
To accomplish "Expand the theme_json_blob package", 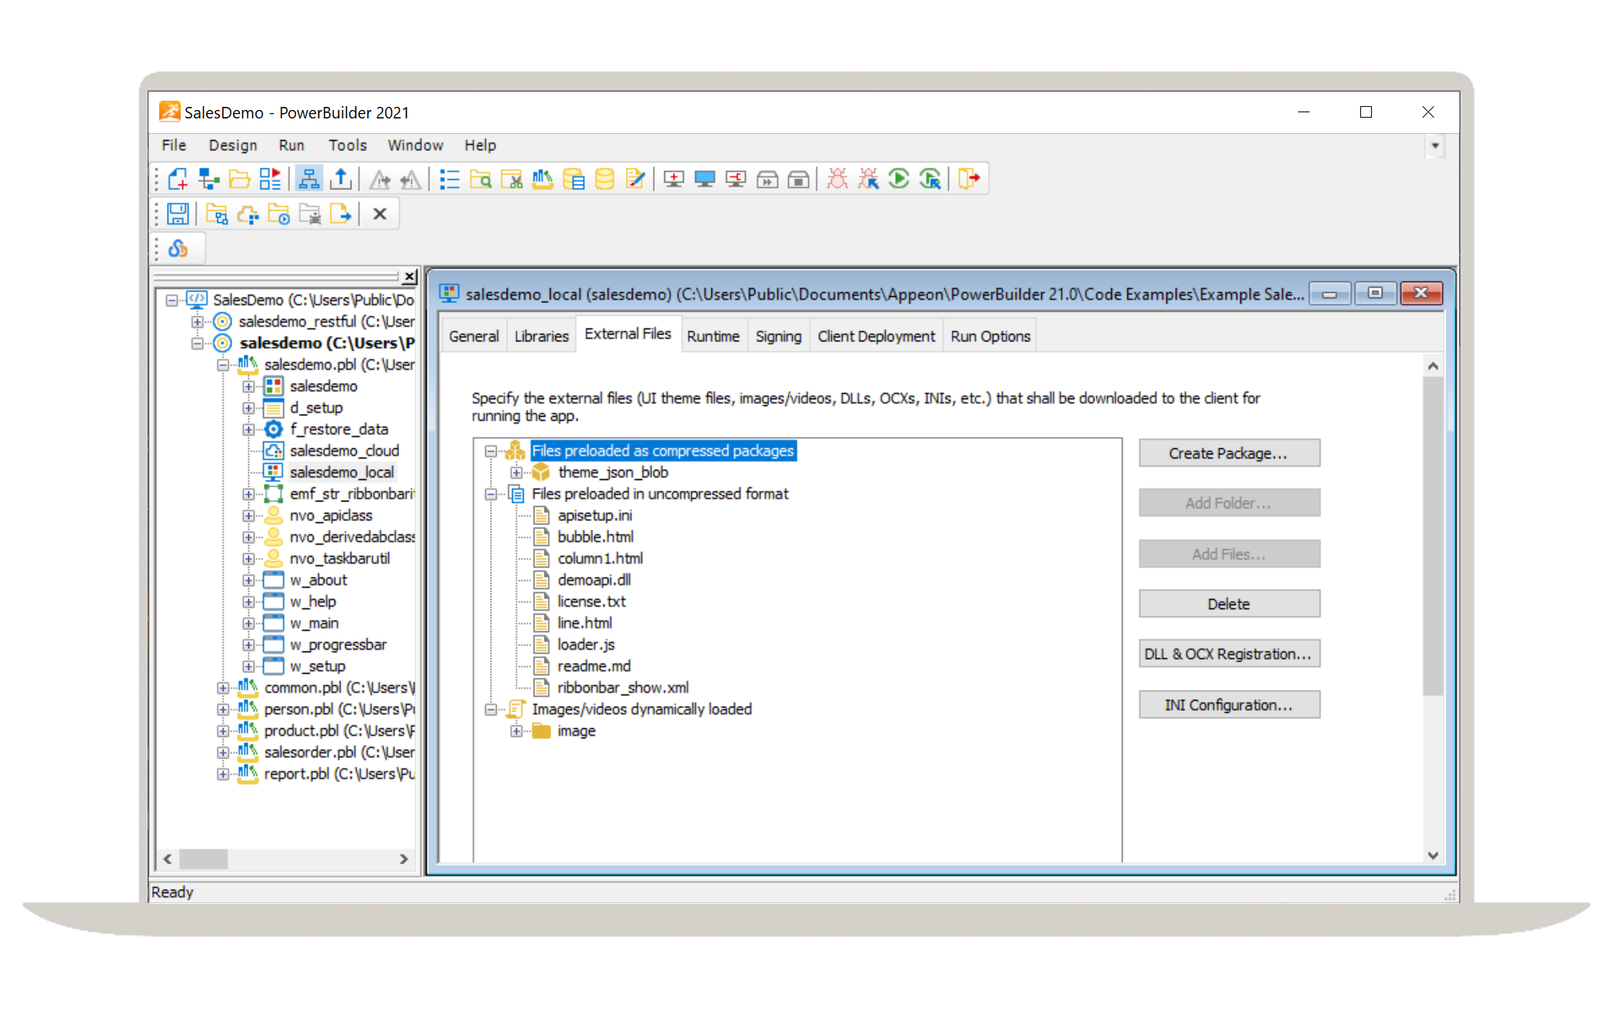I will [516, 472].
